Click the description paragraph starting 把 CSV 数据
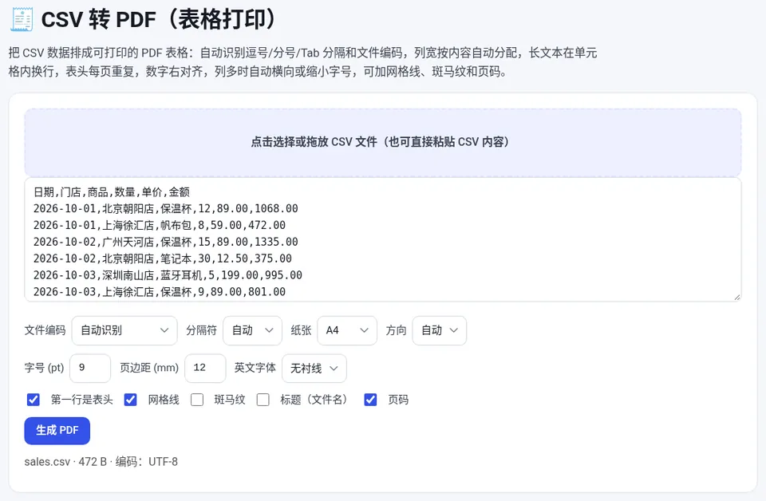This screenshot has width=766, height=501. [303, 62]
